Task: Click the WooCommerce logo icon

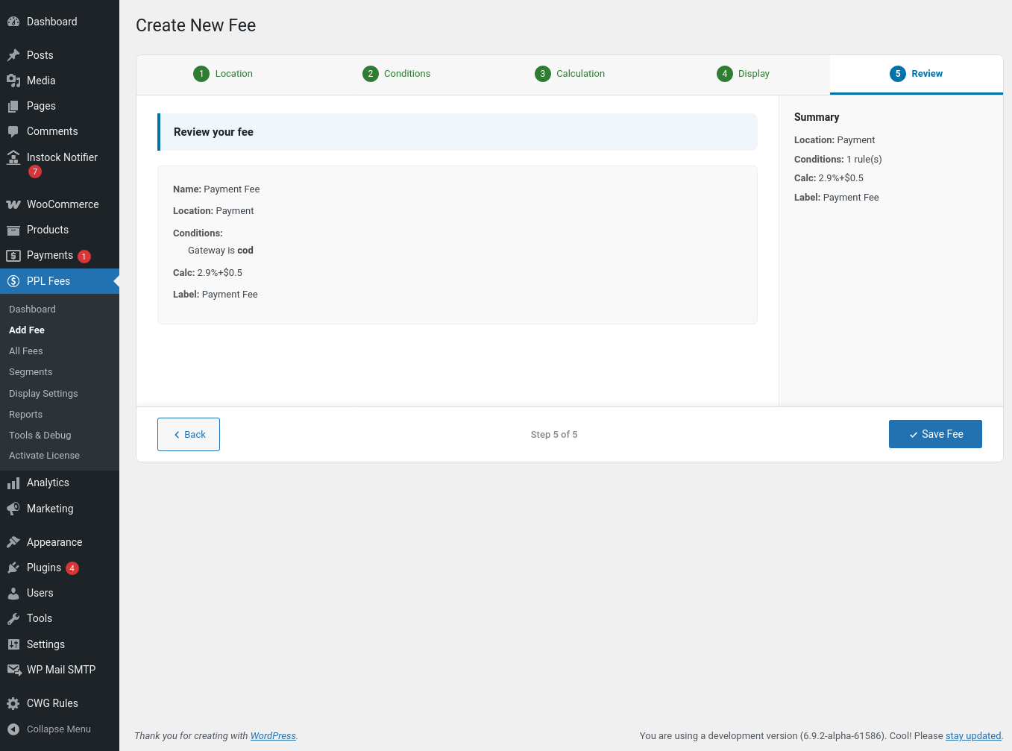Action: pyautogui.click(x=13, y=204)
